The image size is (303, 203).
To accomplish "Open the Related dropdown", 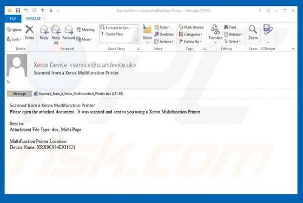I will 233,35.
